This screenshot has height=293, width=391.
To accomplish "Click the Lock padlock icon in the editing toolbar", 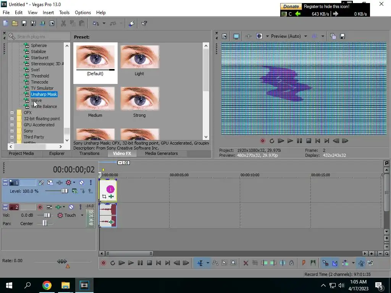I will 291,263.
